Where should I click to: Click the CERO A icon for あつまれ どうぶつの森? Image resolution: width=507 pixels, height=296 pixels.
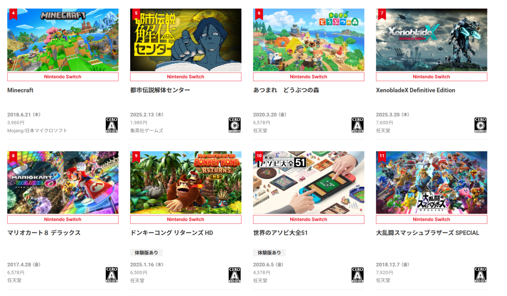tap(357, 125)
